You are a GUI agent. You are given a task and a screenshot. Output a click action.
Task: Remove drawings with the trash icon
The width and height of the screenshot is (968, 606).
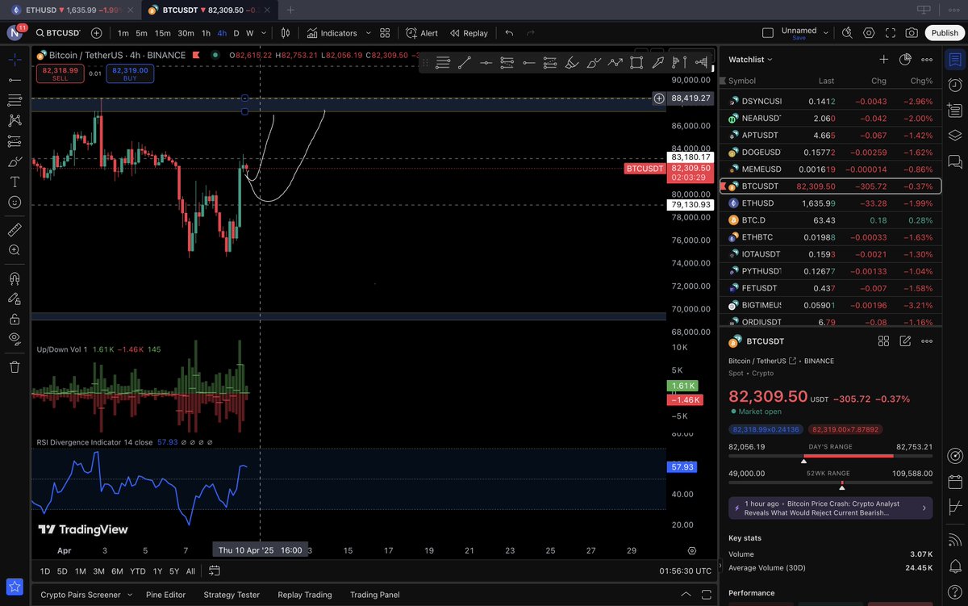coord(15,366)
